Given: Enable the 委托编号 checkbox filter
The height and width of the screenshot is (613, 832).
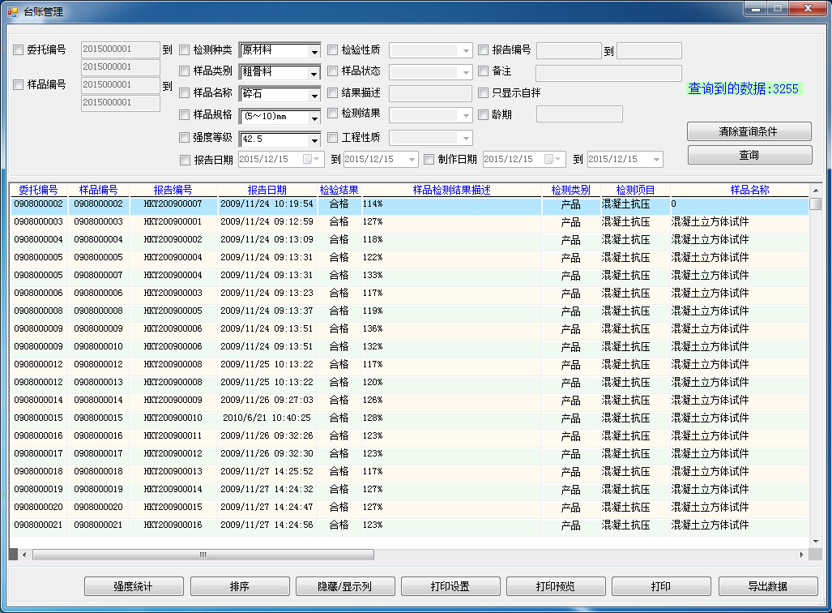Looking at the screenshot, I should [19, 50].
